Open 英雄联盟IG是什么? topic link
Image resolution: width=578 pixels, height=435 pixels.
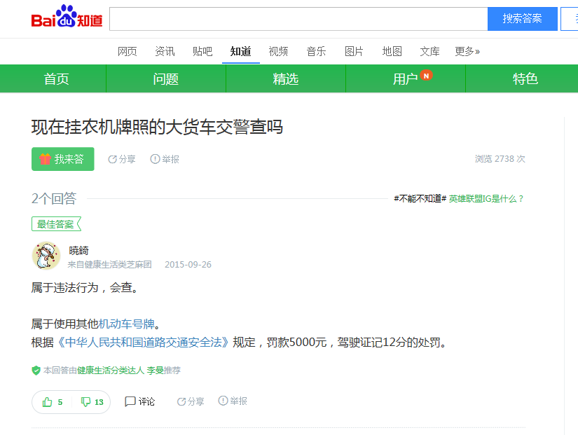coord(486,199)
